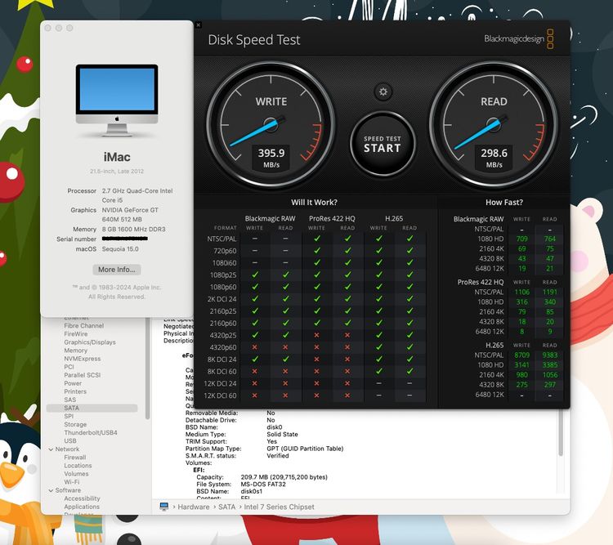Click the WRITE speed gauge
The image size is (613, 545).
[x=271, y=124]
